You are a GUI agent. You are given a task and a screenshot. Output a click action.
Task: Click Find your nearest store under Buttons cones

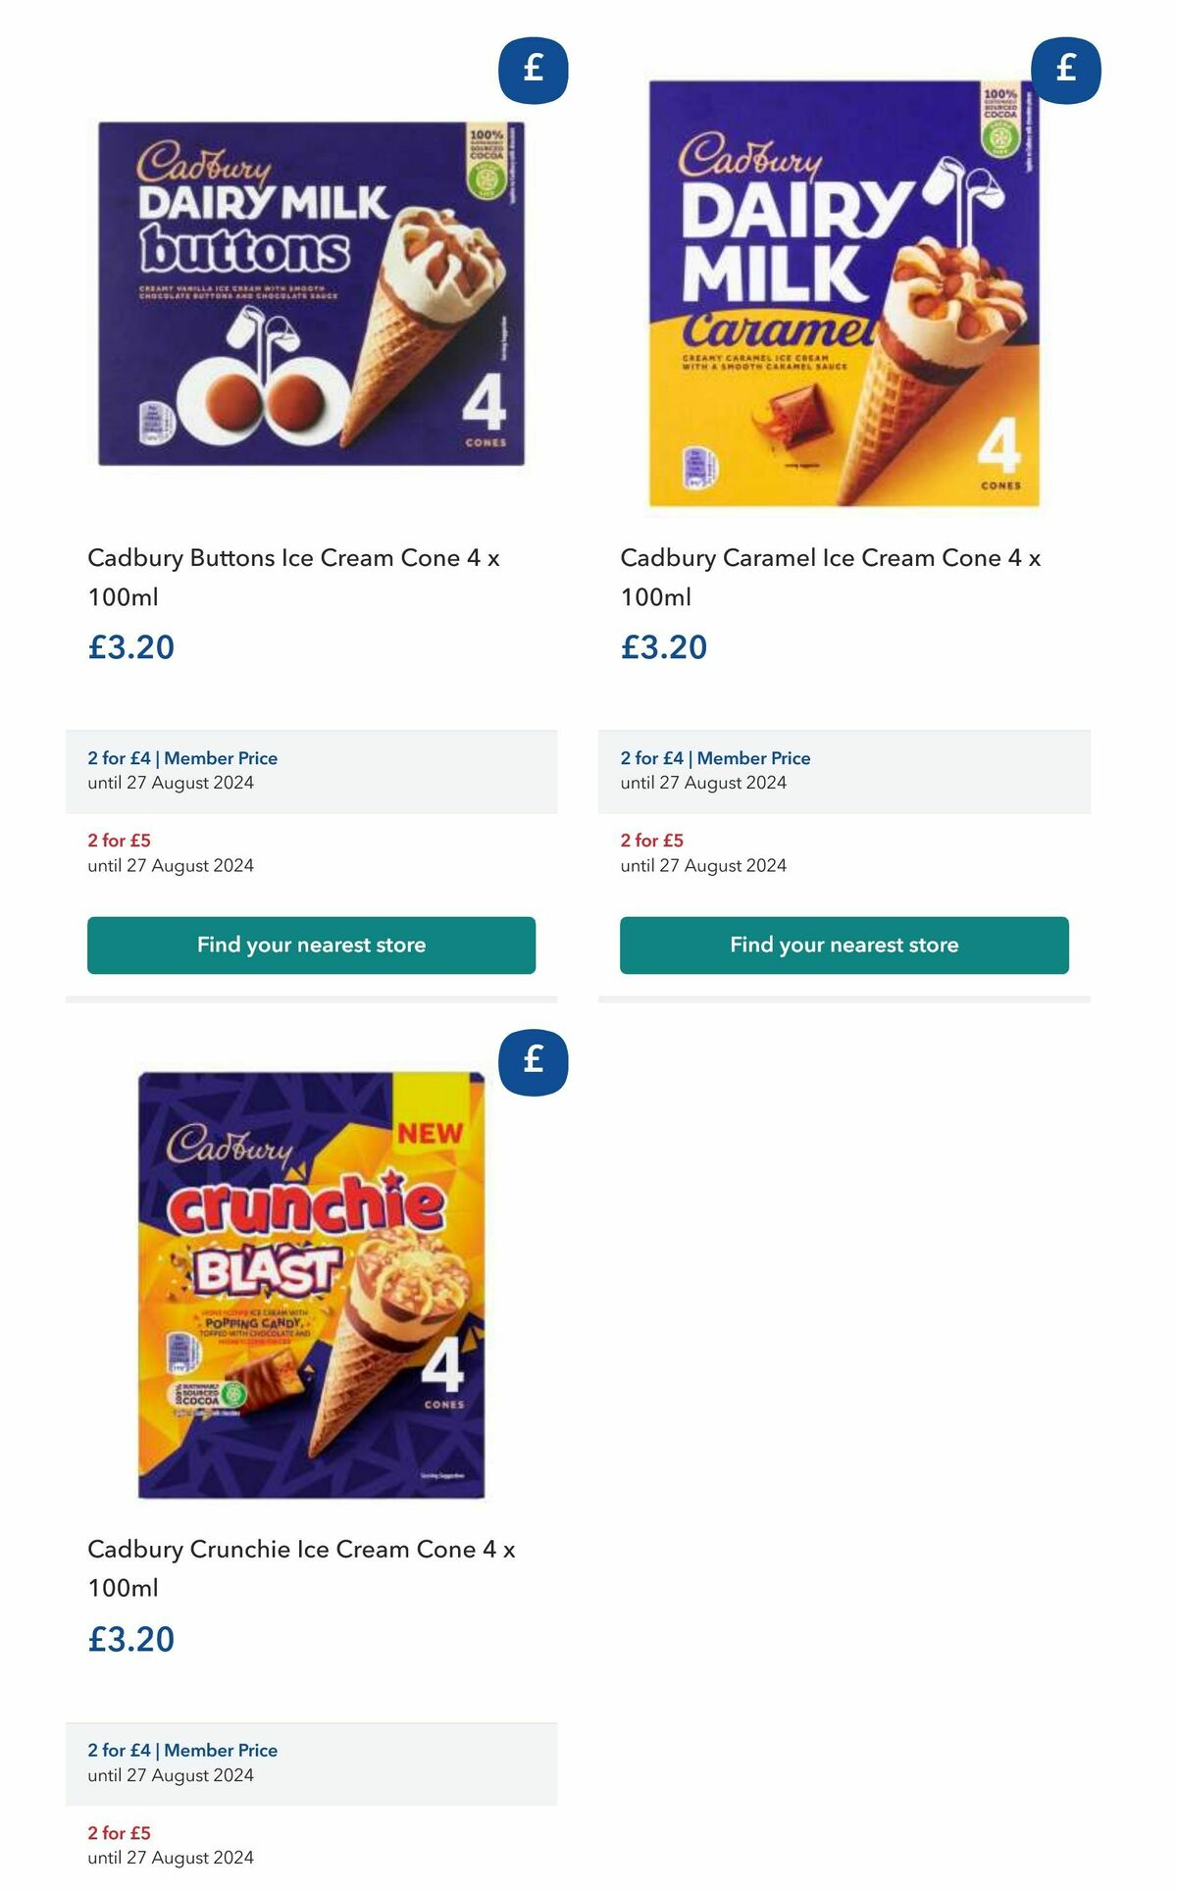pyautogui.click(x=311, y=945)
